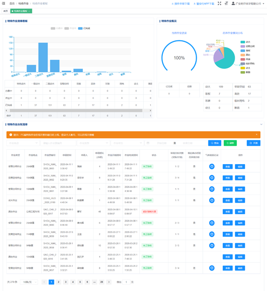Open gas concentration record for SHOU_XIAN_2020_0063

click(212, 166)
